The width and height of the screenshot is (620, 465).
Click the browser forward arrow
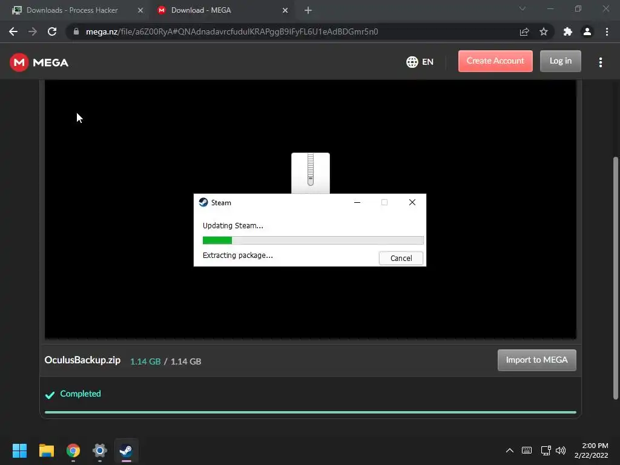[x=33, y=31]
